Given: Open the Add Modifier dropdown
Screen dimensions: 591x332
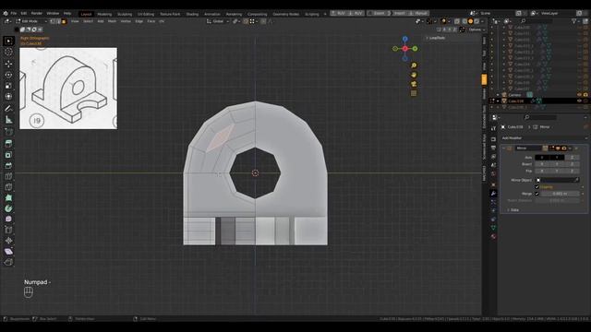Looking at the screenshot, I should coord(543,138).
